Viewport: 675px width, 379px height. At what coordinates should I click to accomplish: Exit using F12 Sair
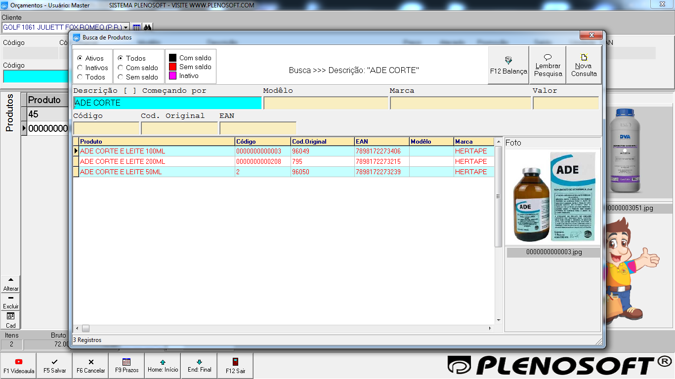click(x=235, y=366)
